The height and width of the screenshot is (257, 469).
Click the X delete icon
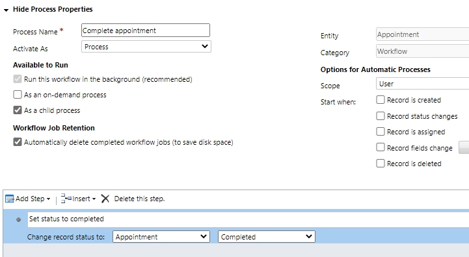(x=105, y=199)
